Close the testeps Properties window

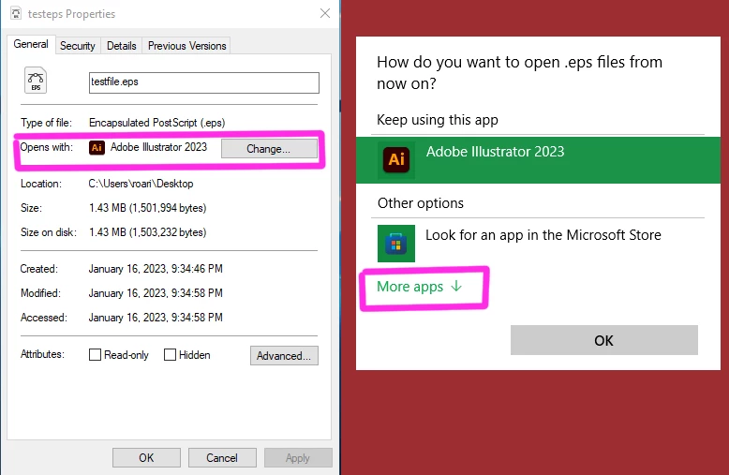tap(325, 13)
